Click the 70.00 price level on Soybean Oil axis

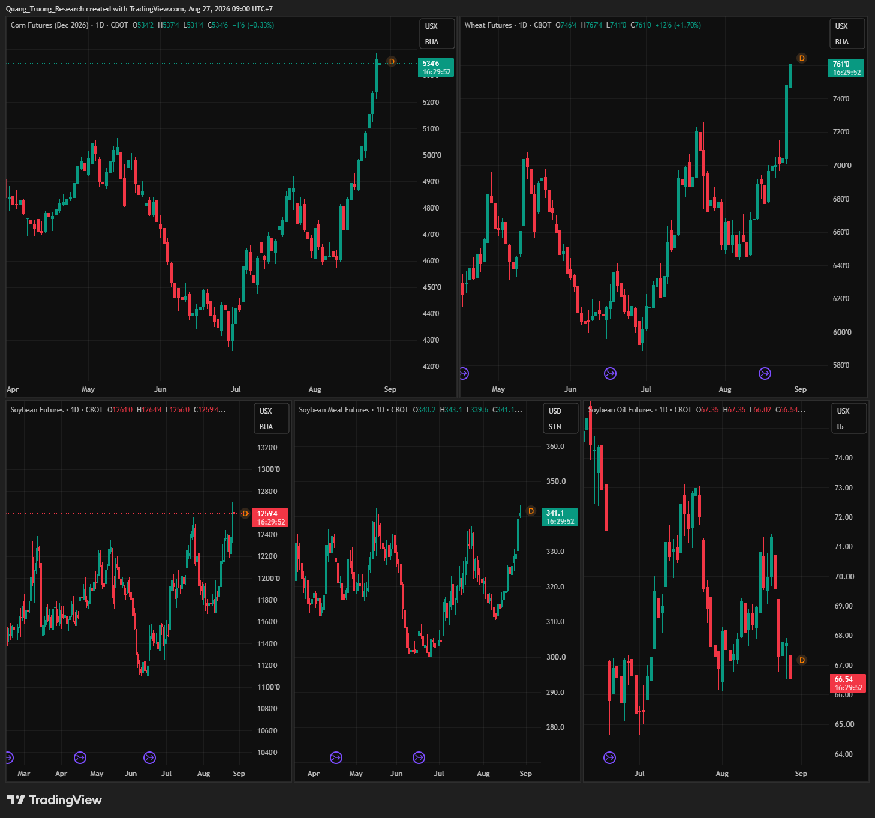(844, 577)
